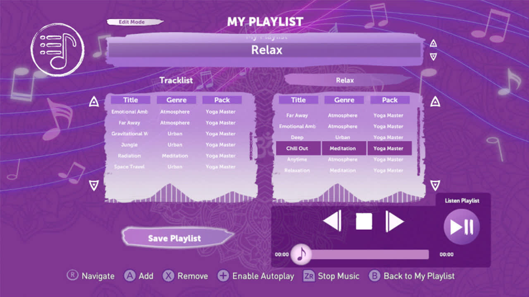Select the Relax playlist name bar
The image size is (529, 297).
click(x=264, y=50)
